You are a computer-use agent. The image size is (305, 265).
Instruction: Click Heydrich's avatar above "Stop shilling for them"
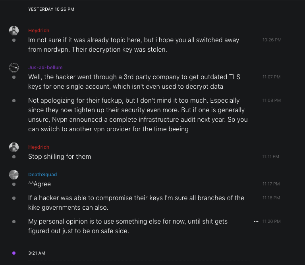click(x=14, y=147)
